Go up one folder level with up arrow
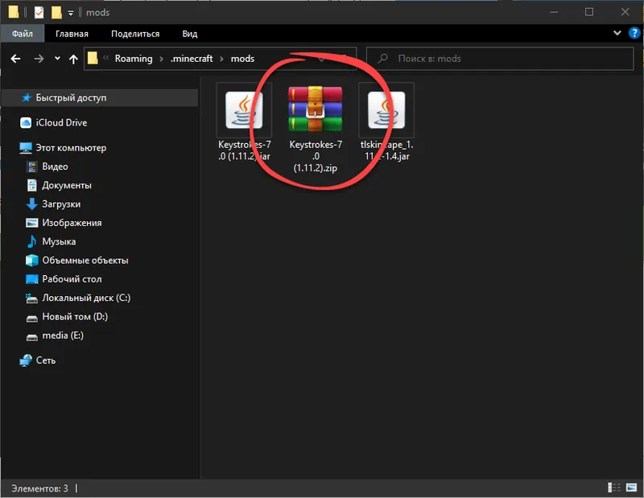Image resolution: width=644 pixels, height=498 pixels. (x=73, y=59)
